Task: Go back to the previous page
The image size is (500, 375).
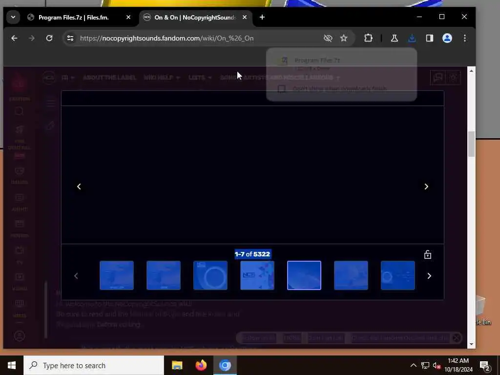Action: tap(14, 38)
